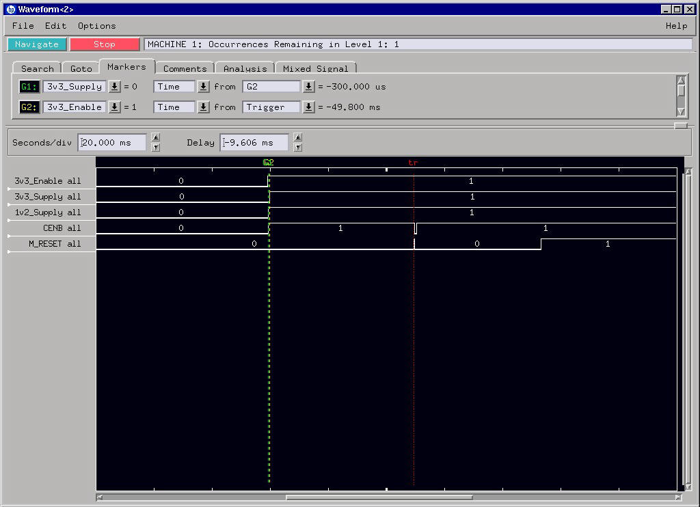Click the Seconds/div input field

[x=112, y=142]
